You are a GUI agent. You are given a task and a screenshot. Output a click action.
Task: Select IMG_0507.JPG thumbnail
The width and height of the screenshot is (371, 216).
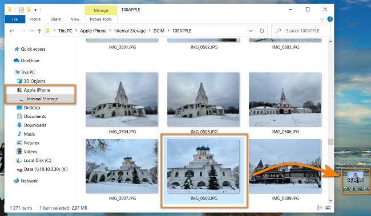coord(122,166)
